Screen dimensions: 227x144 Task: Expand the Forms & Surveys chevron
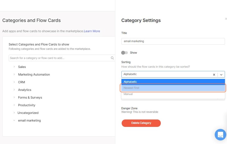click(x=14, y=97)
